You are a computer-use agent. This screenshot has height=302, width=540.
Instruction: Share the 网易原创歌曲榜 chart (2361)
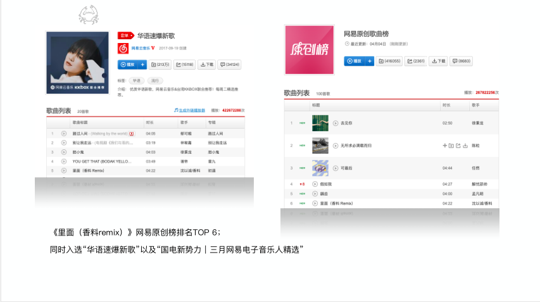[416, 61]
